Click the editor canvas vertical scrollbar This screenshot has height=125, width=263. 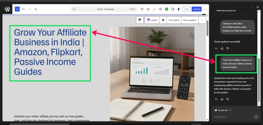pos(207,28)
